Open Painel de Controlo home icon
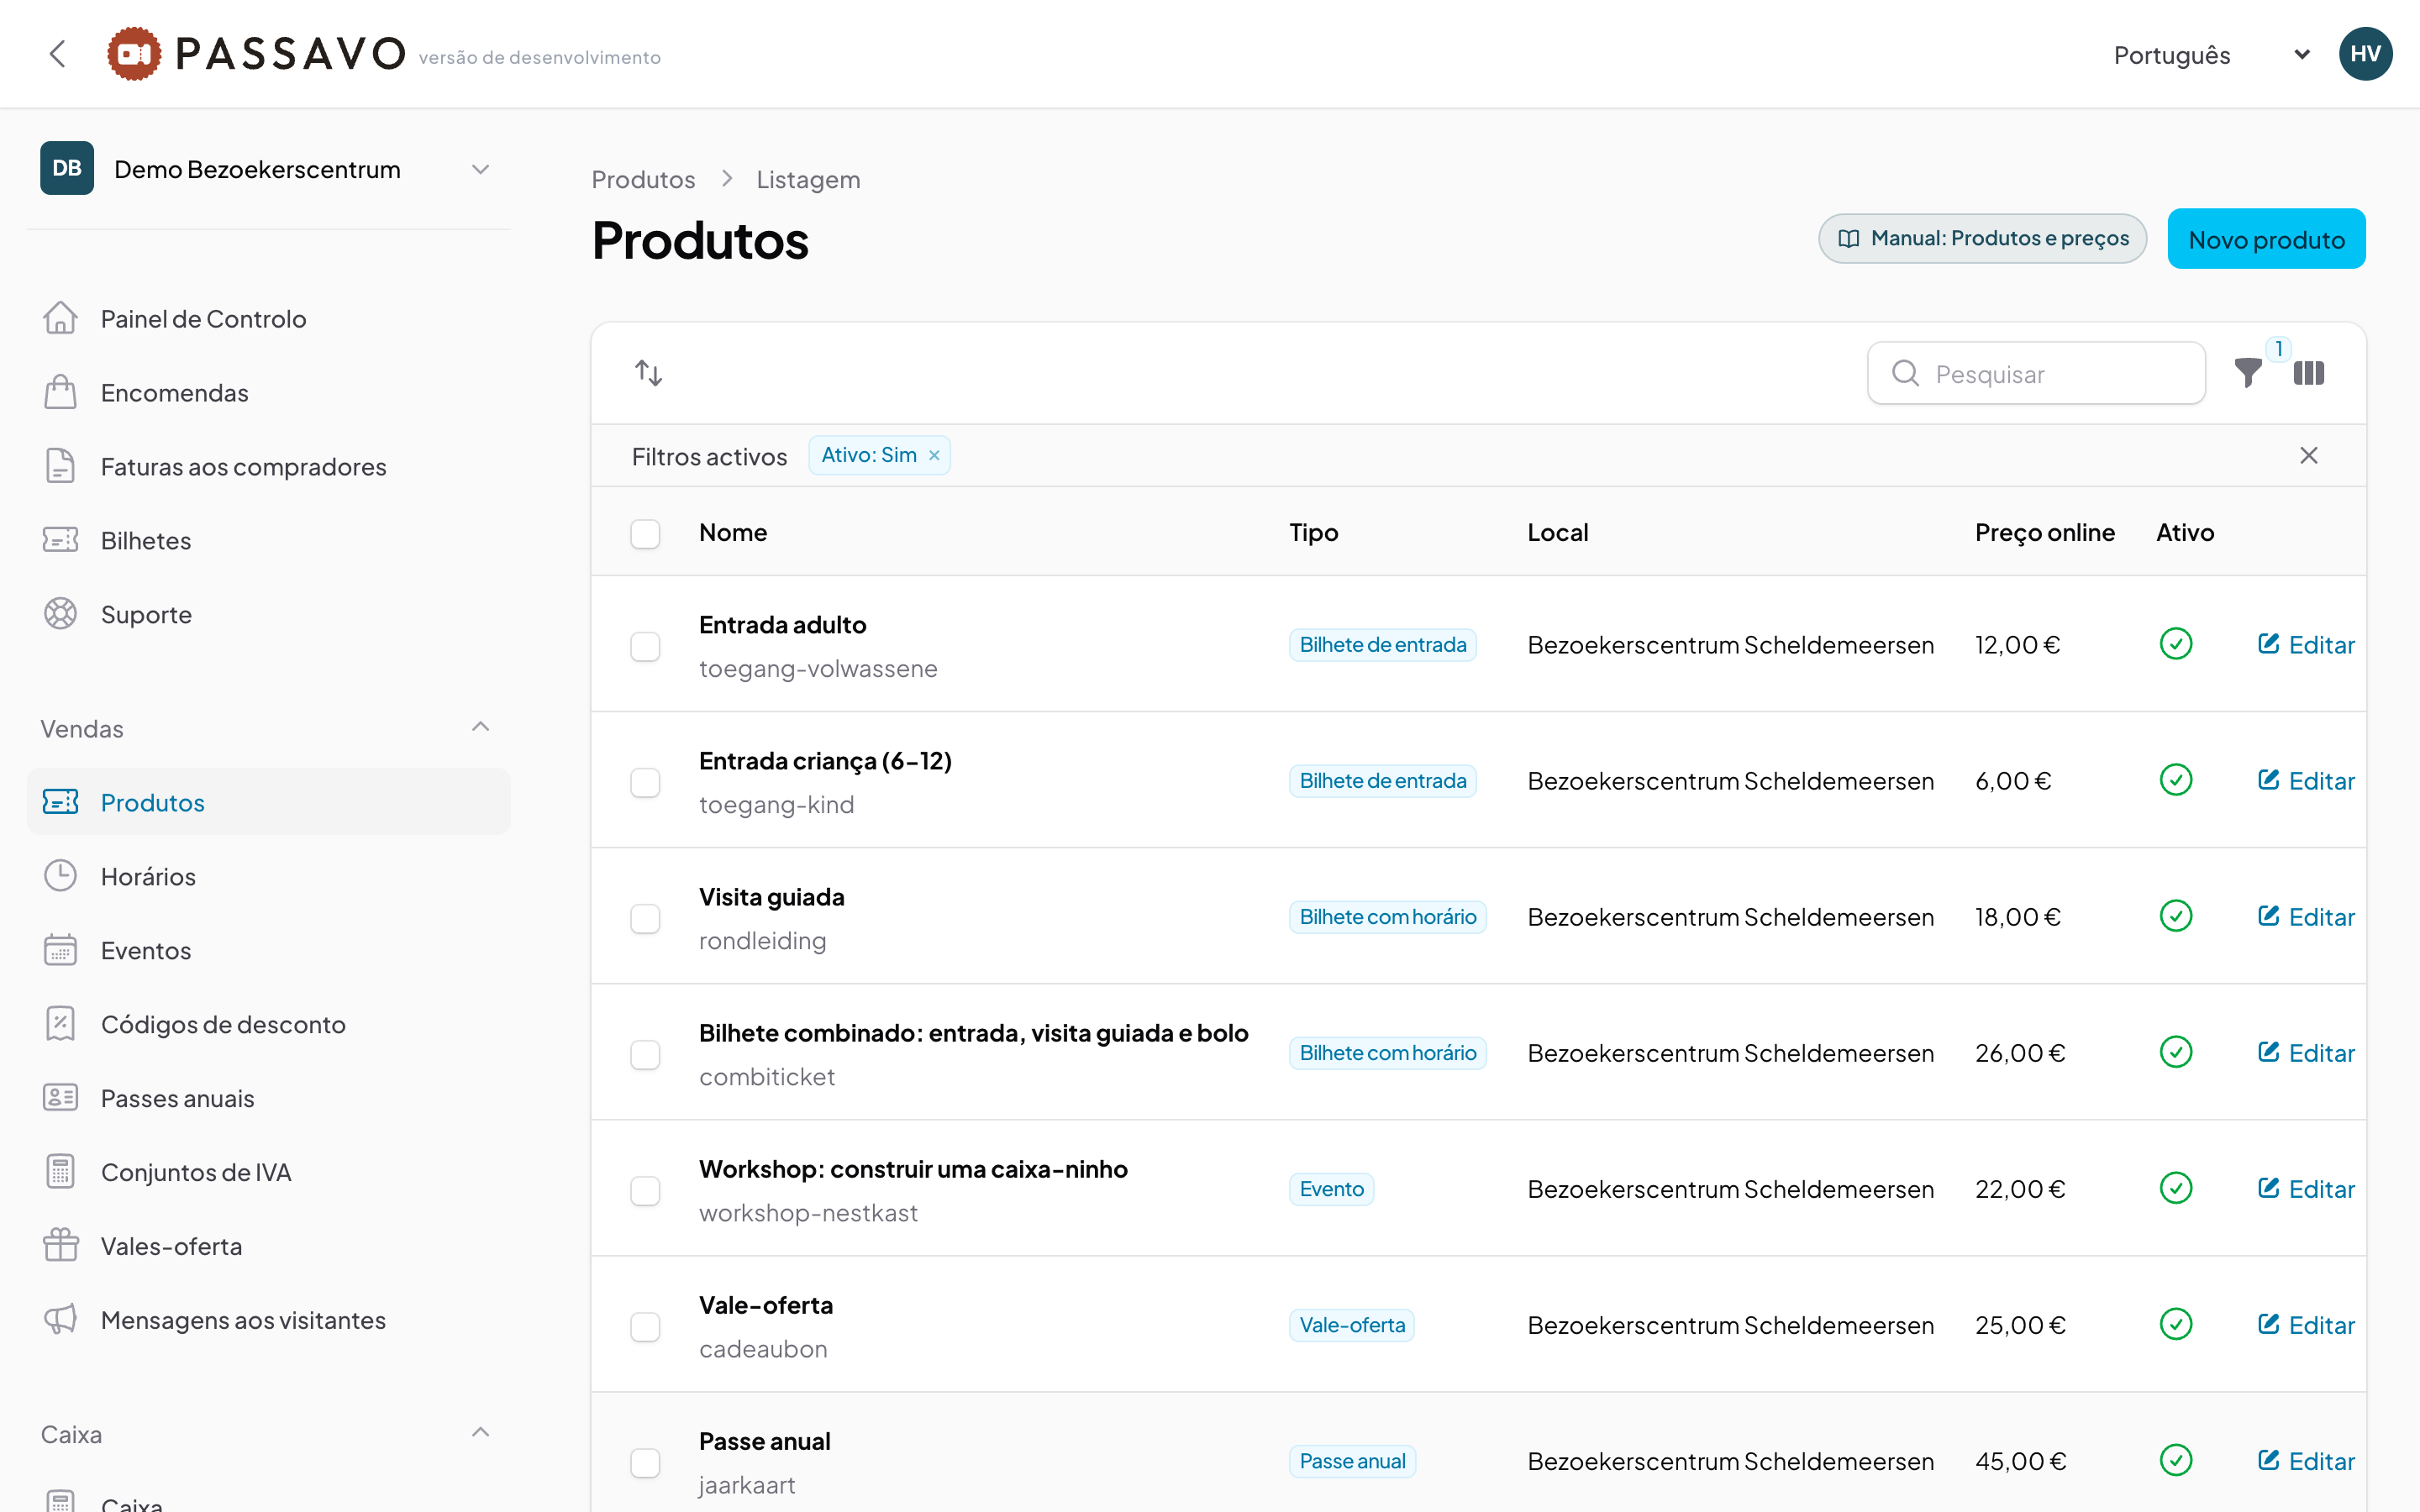This screenshot has width=2420, height=1512. [60, 318]
